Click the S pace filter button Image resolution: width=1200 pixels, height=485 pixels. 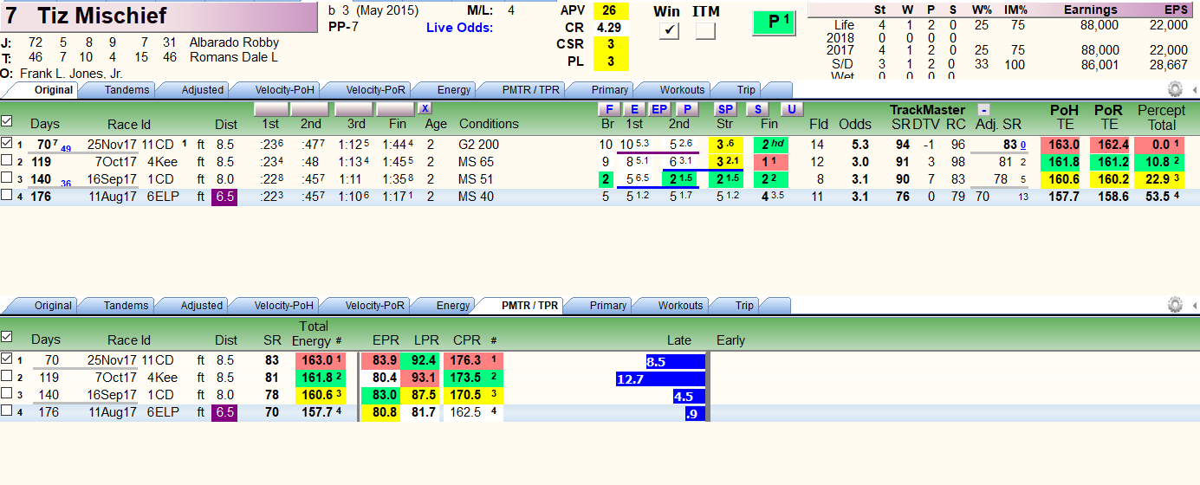click(758, 109)
